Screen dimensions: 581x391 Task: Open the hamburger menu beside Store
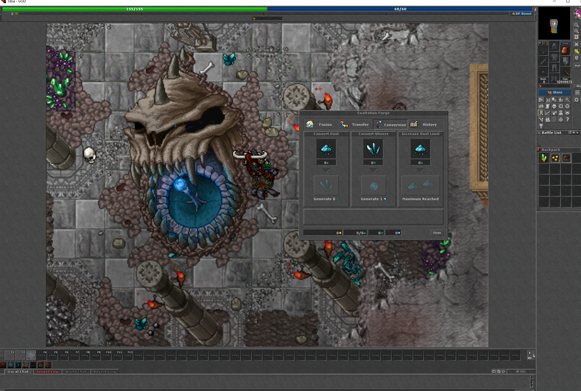pos(577,93)
